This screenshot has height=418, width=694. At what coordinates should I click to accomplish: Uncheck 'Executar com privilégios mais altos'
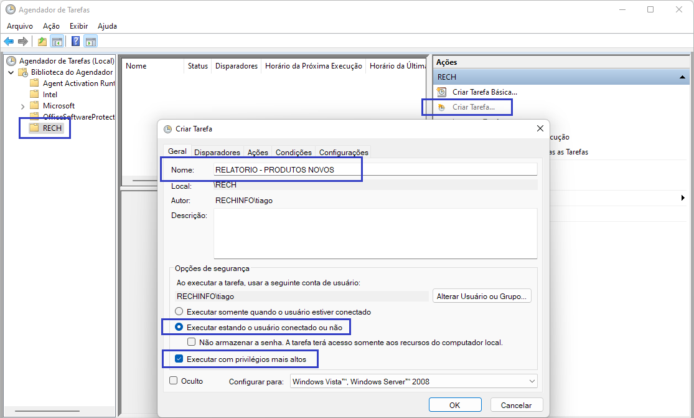179,359
